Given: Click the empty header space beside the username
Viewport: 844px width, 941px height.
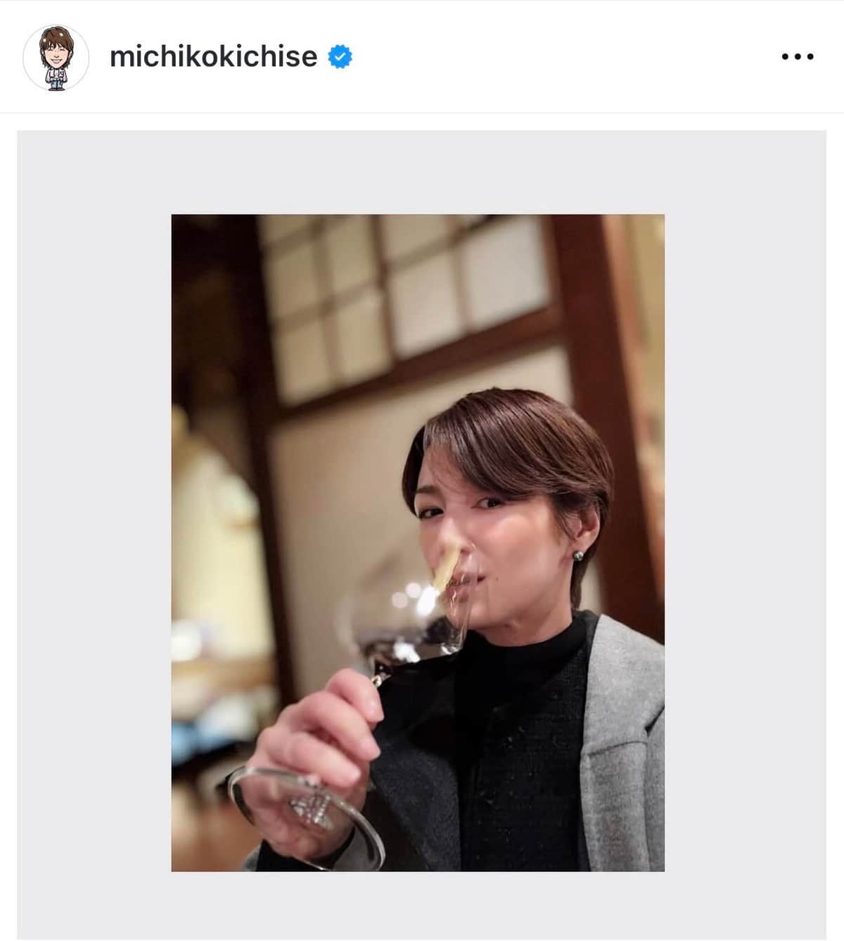Looking at the screenshot, I should pos(563,56).
